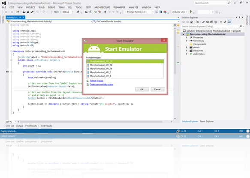Viewport: 250px width, 178px height.
Task: Click Cancel in Start Emulator dialog
Action: pos(157,89)
